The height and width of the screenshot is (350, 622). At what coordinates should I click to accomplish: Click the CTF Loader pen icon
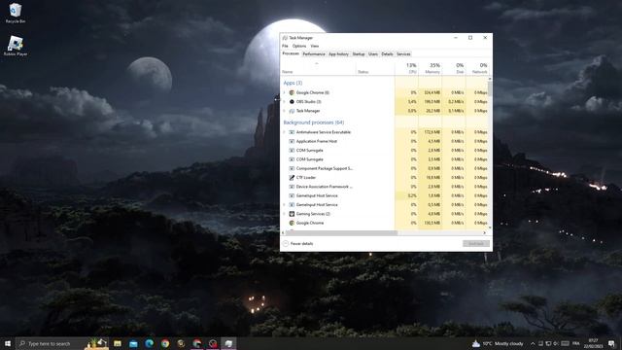(x=292, y=177)
